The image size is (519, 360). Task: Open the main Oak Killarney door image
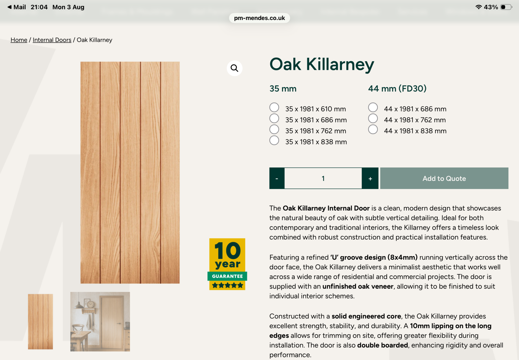pyautogui.click(x=130, y=172)
